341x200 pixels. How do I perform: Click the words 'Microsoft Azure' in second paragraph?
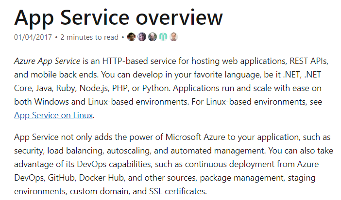click(x=195, y=137)
